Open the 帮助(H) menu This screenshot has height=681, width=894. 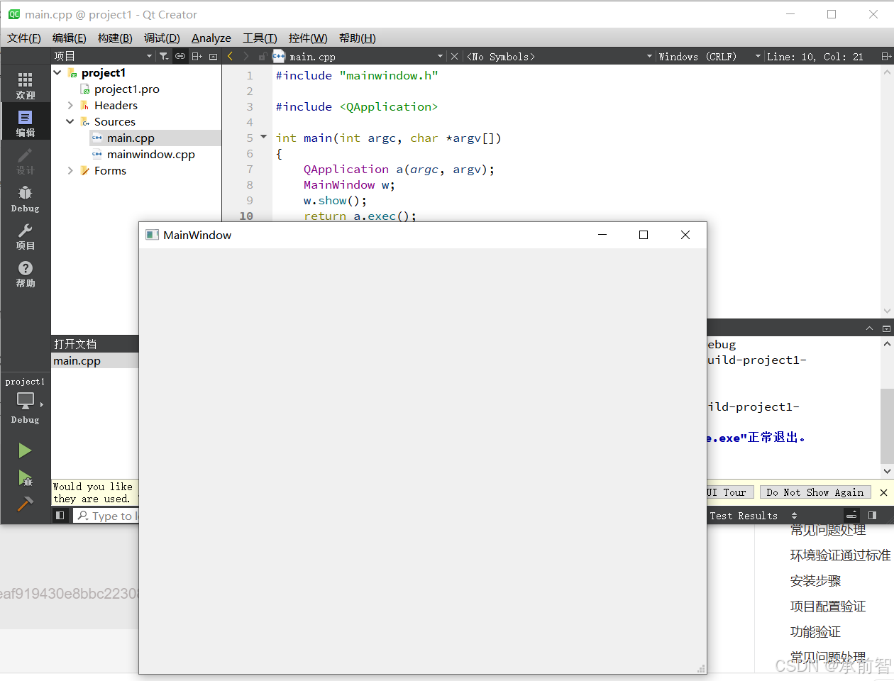tap(358, 38)
